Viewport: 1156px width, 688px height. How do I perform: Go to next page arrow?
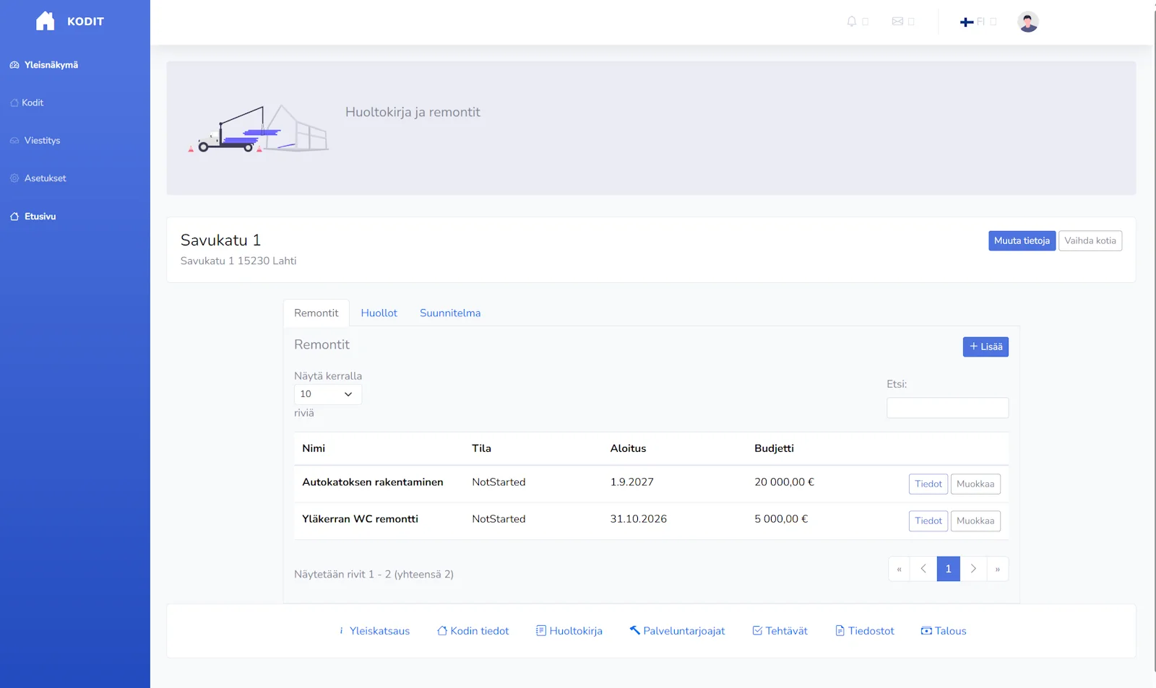pos(973,569)
